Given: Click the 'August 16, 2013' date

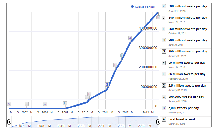Looking at the screenshot, I should pos(177,11).
